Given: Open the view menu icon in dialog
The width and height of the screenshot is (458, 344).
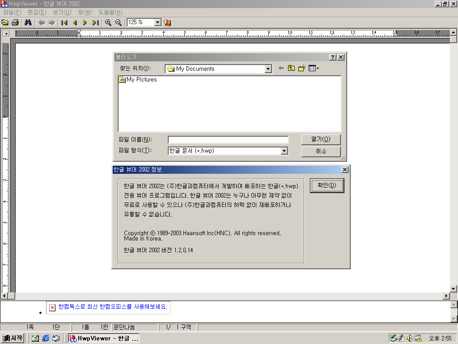Looking at the screenshot, I should (314, 69).
